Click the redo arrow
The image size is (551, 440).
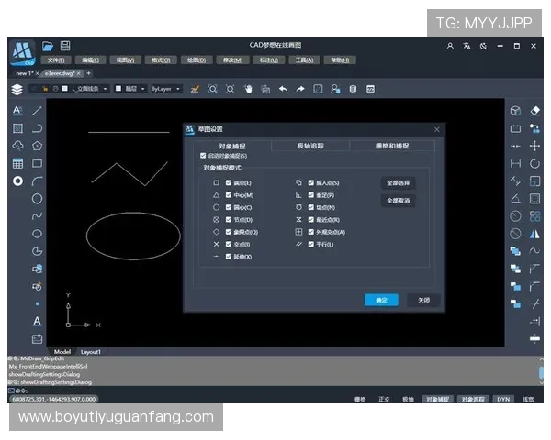pos(300,89)
